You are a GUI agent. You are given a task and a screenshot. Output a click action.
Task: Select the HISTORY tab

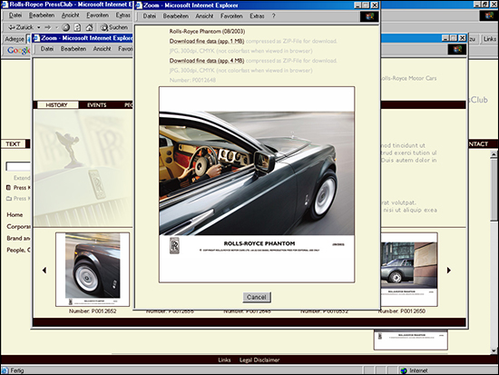[57, 104]
